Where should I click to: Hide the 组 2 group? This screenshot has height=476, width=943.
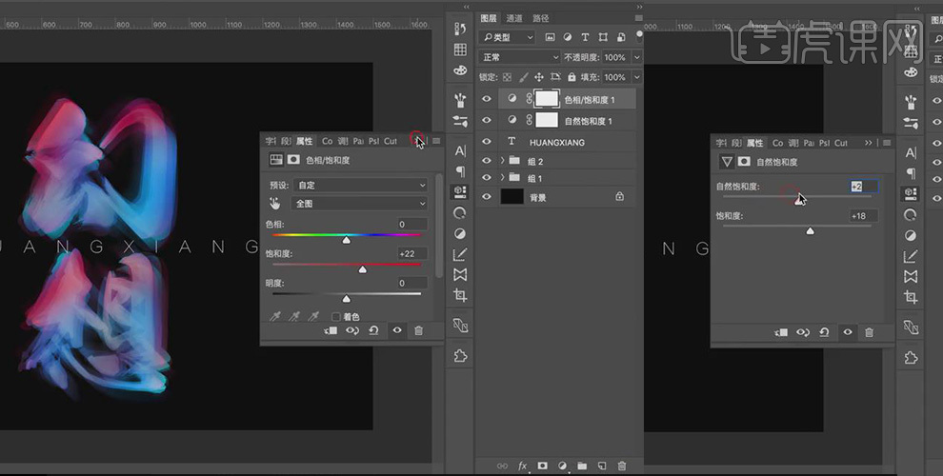[487, 161]
